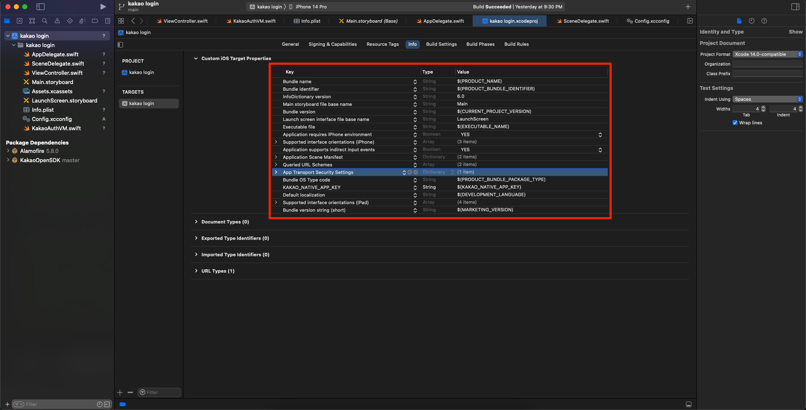Click the Organization text field

pyautogui.click(x=767, y=64)
